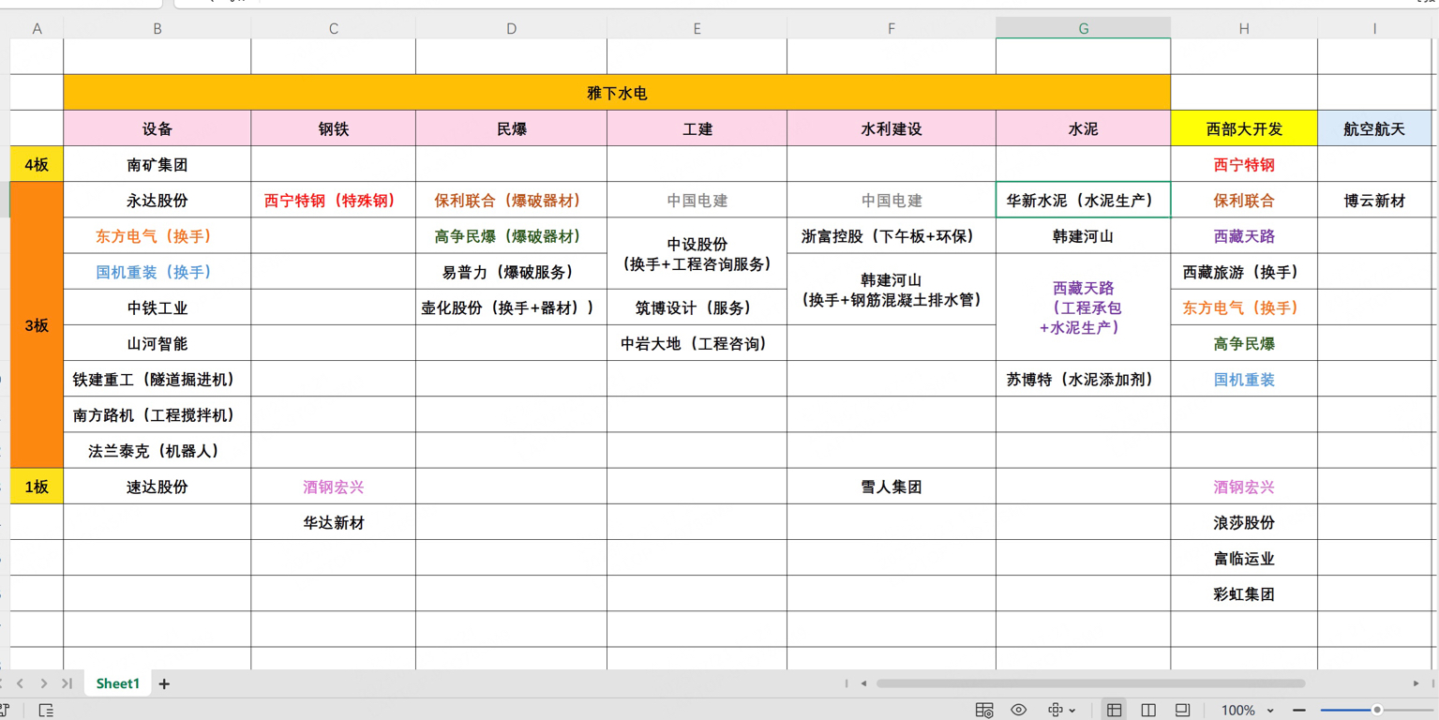Click the 华达新材 cell
The width and height of the screenshot is (1439, 720).
[334, 522]
